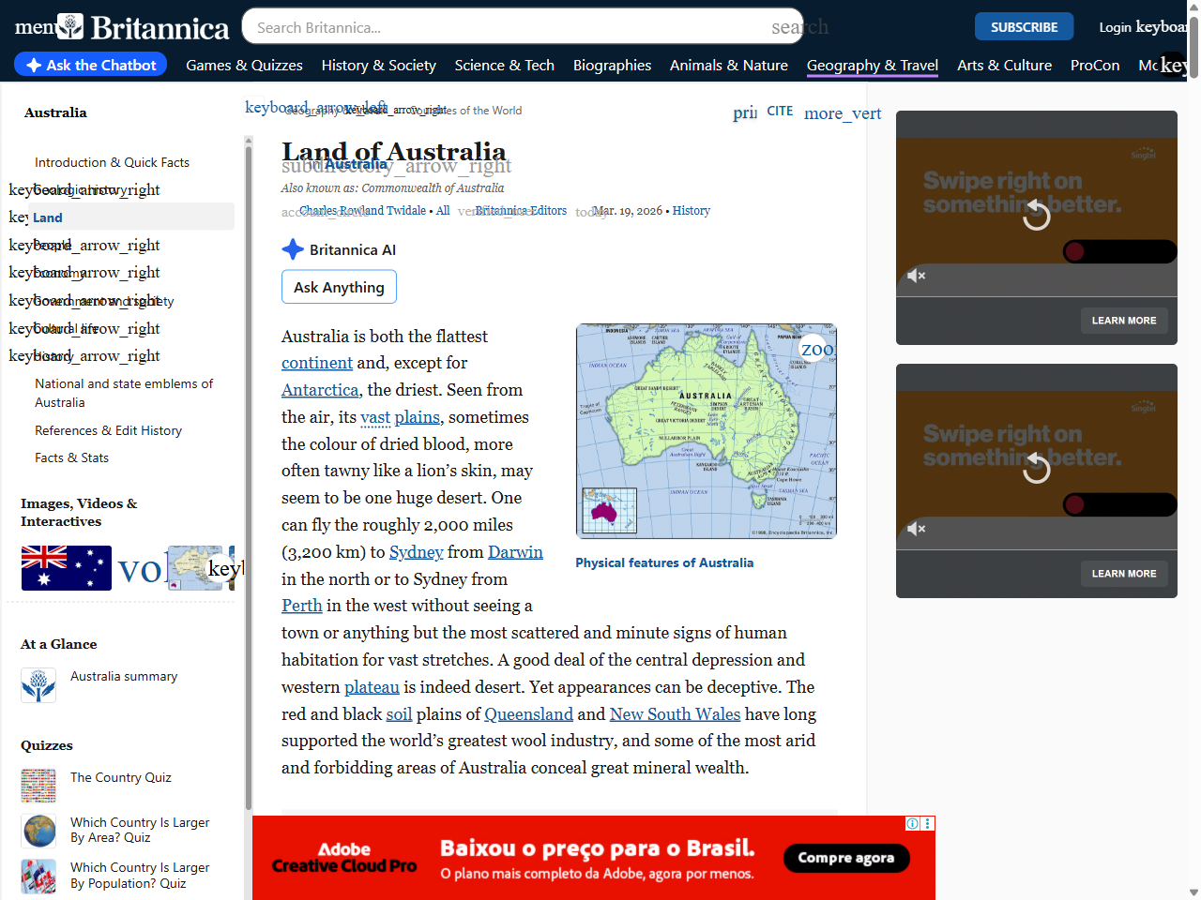Click the zoom icon on the Australia map
The image size is (1201, 900).
813,347
